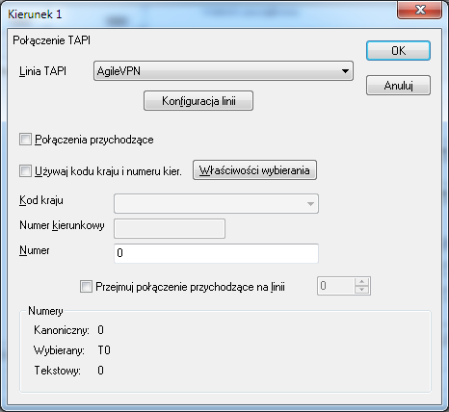The height and width of the screenshot is (412, 449).
Task: Decrease the line number spinner value
Action: point(362,290)
